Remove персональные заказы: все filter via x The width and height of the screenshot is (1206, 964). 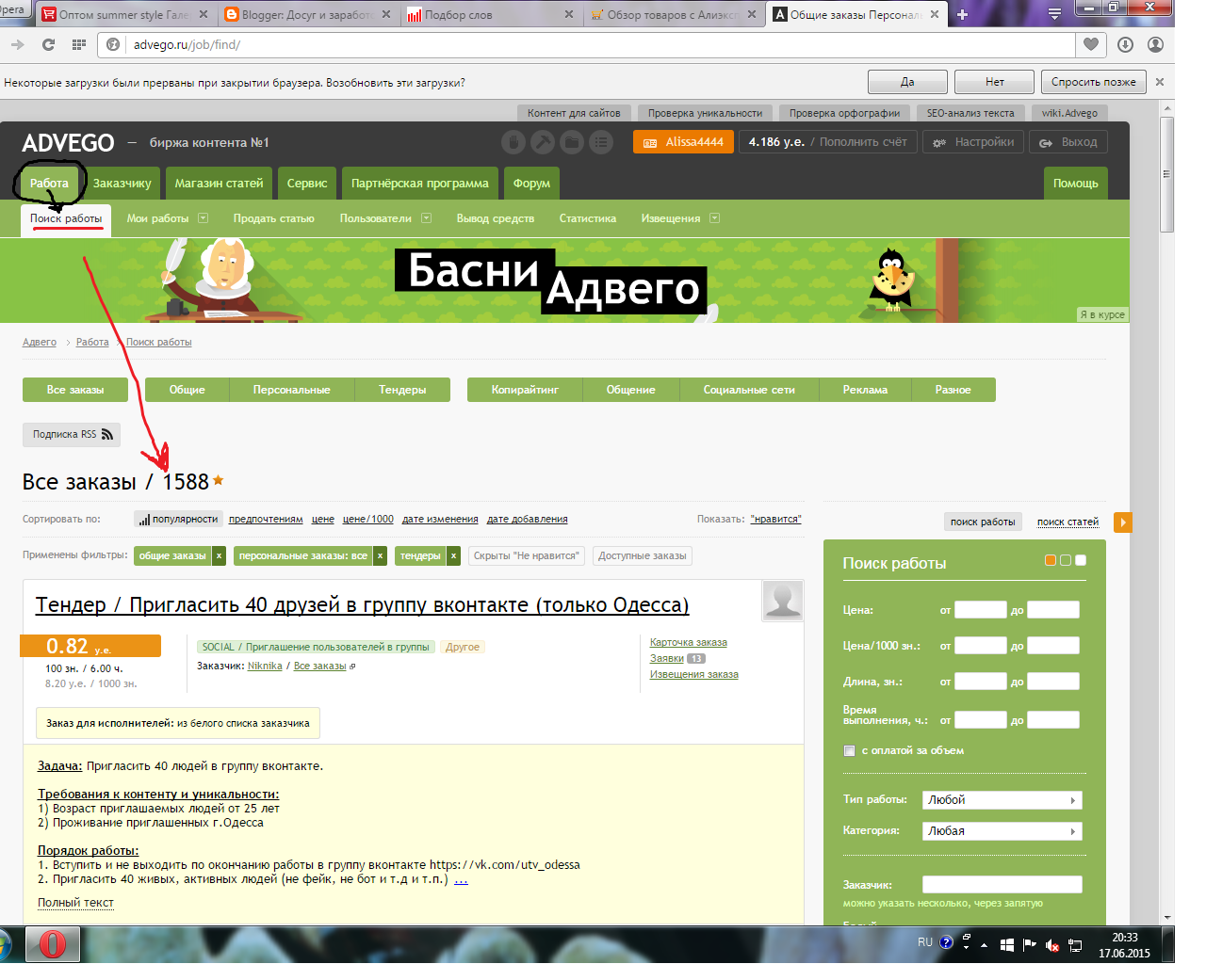[x=381, y=556]
